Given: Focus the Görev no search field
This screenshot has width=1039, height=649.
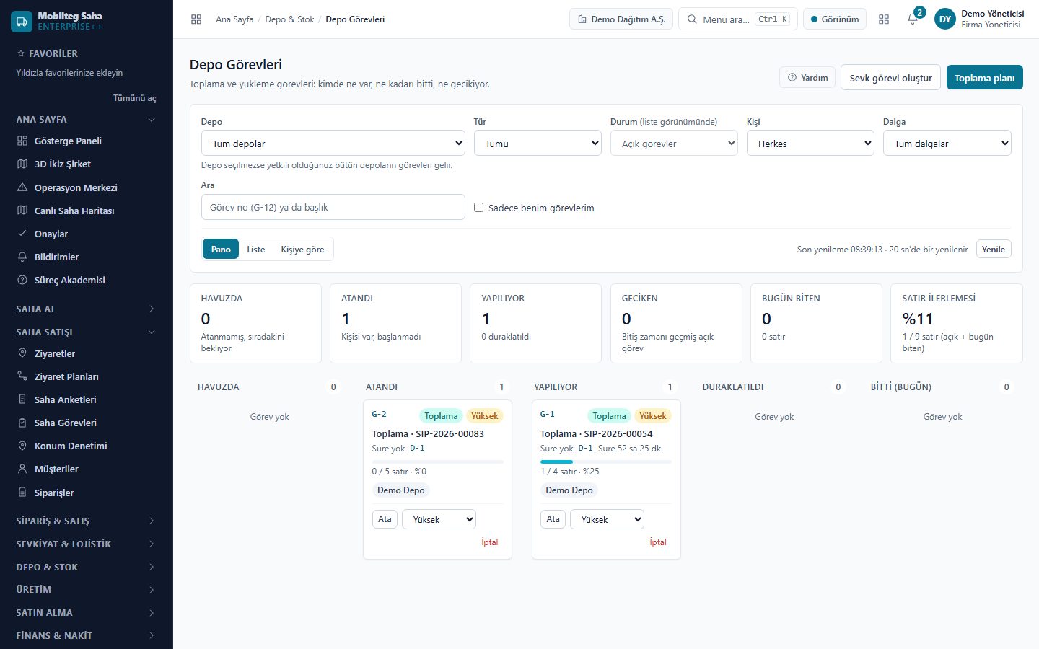Looking at the screenshot, I should click(x=333, y=207).
